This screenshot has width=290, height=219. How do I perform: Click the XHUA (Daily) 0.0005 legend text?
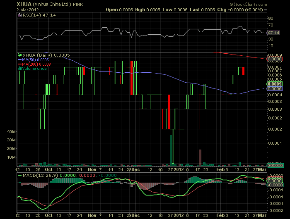click(46, 55)
